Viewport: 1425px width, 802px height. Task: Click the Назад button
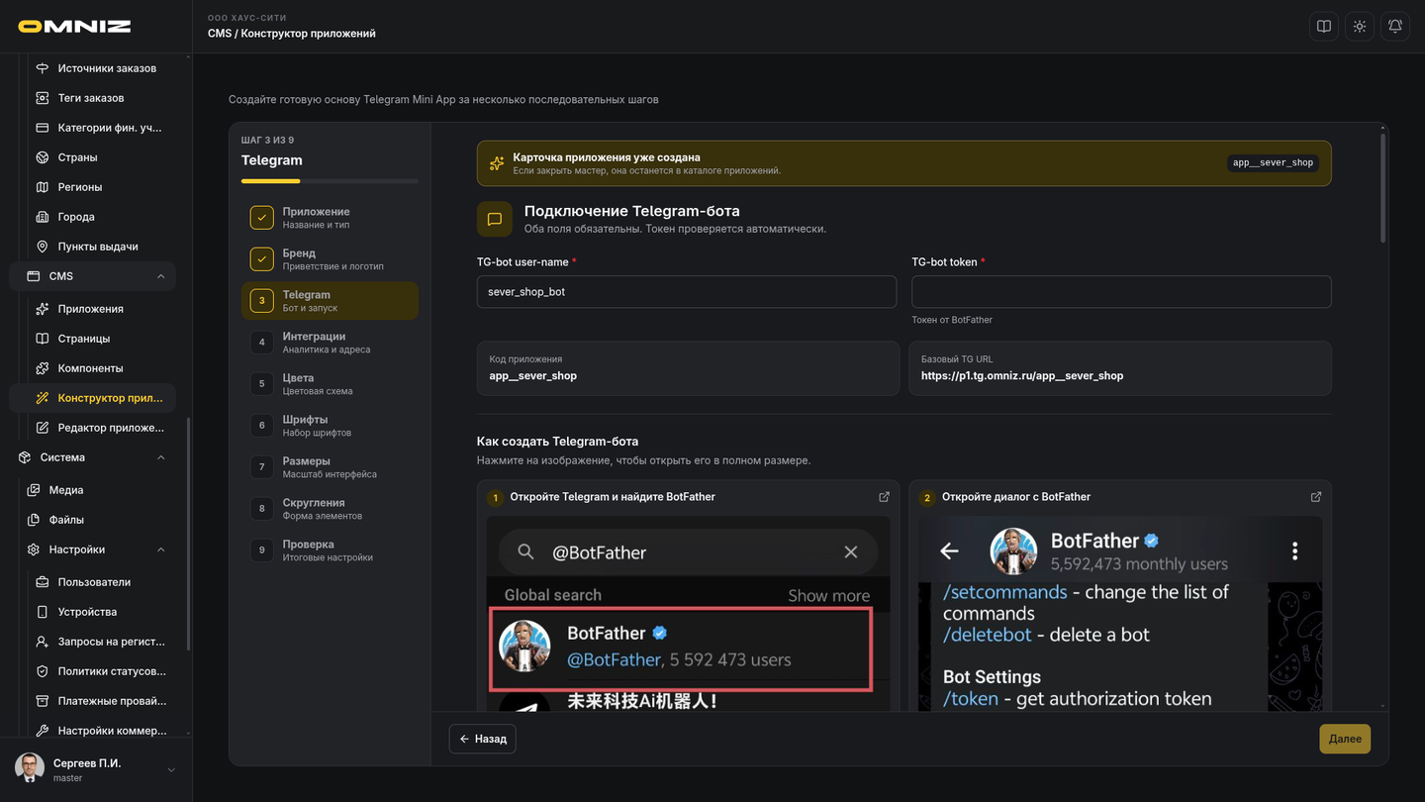pos(482,739)
